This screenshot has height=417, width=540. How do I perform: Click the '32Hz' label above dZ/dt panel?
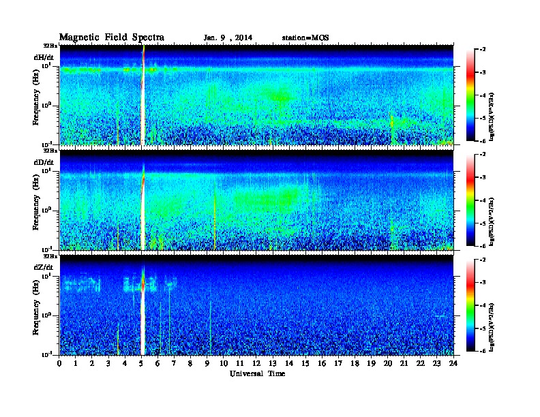(50, 256)
